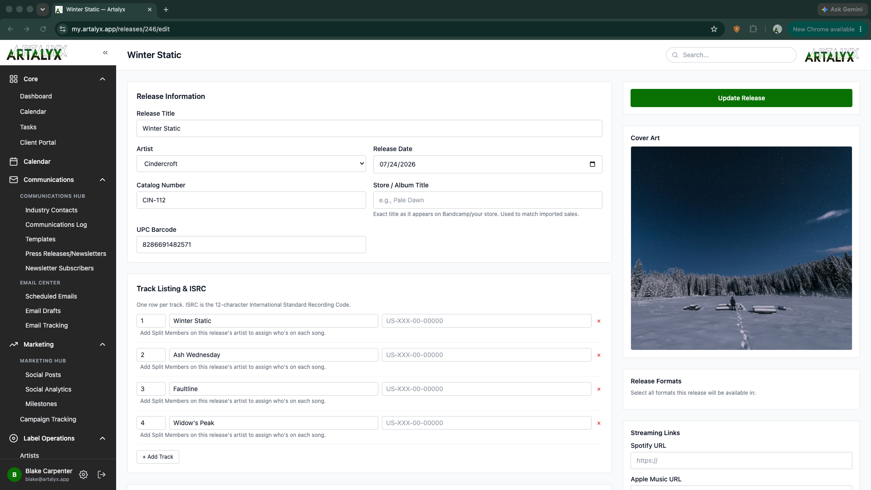Viewport: 871px width, 490px height.
Task: Open the Artist dropdown showing Cindercroft
Action: pyautogui.click(x=251, y=164)
